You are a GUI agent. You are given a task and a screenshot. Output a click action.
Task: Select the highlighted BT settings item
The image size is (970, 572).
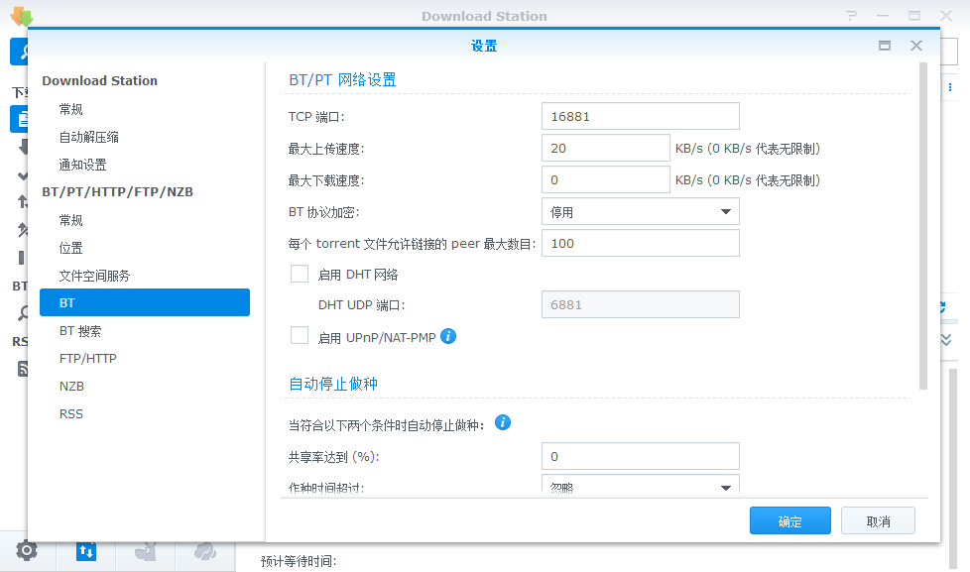[145, 302]
